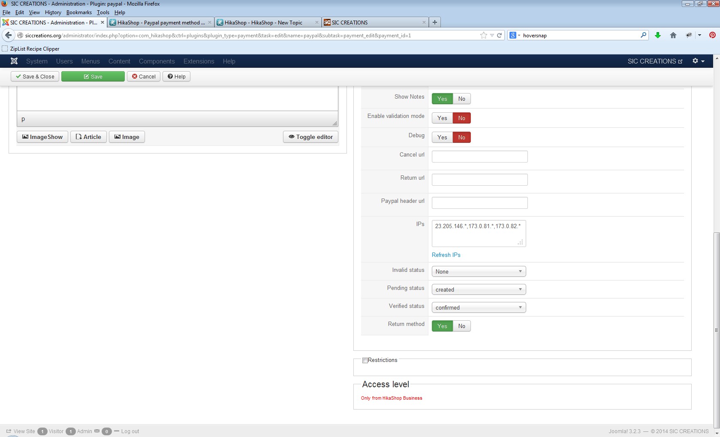Set Debug to No

[461, 137]
